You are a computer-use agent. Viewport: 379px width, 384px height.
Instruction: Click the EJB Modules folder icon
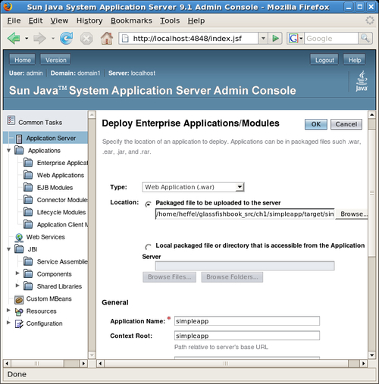click(x=28, y=187)
